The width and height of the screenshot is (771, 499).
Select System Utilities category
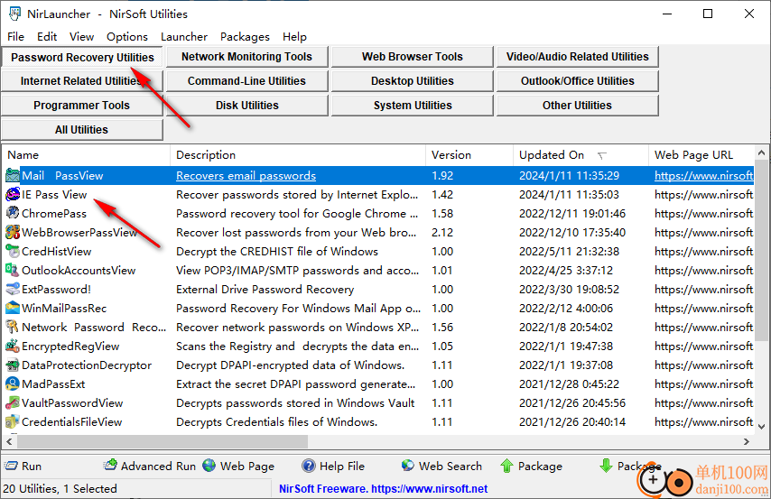tap(412, 106)
